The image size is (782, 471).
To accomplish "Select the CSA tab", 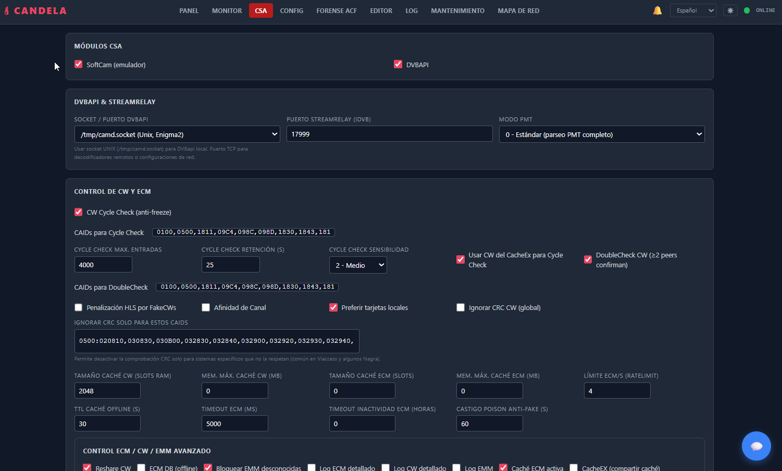I will [261, 10].
